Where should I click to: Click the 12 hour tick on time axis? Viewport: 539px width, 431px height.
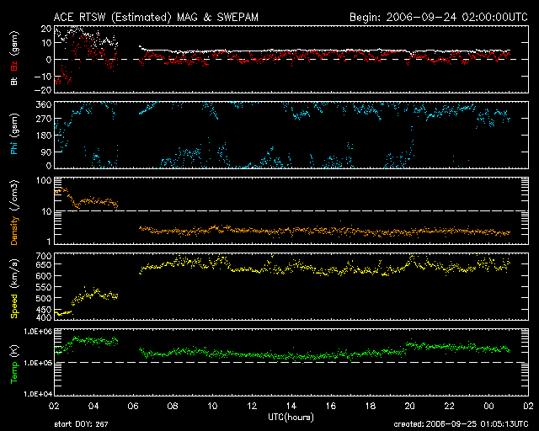[x=251, y=406]
